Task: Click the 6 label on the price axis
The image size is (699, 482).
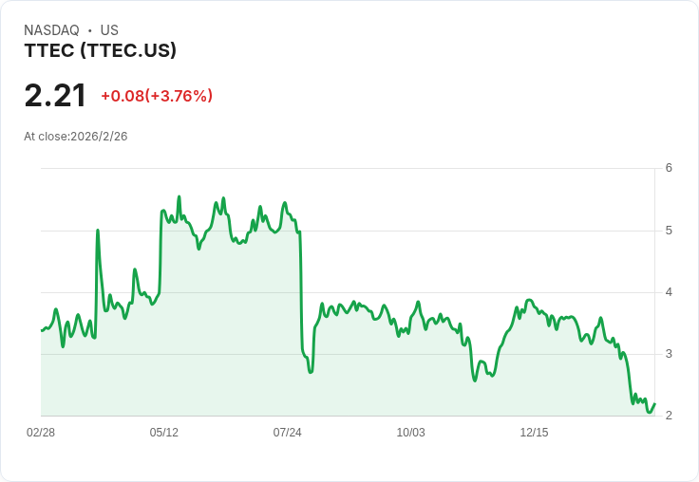Action: pyautogui.click(x=669, y=168)
